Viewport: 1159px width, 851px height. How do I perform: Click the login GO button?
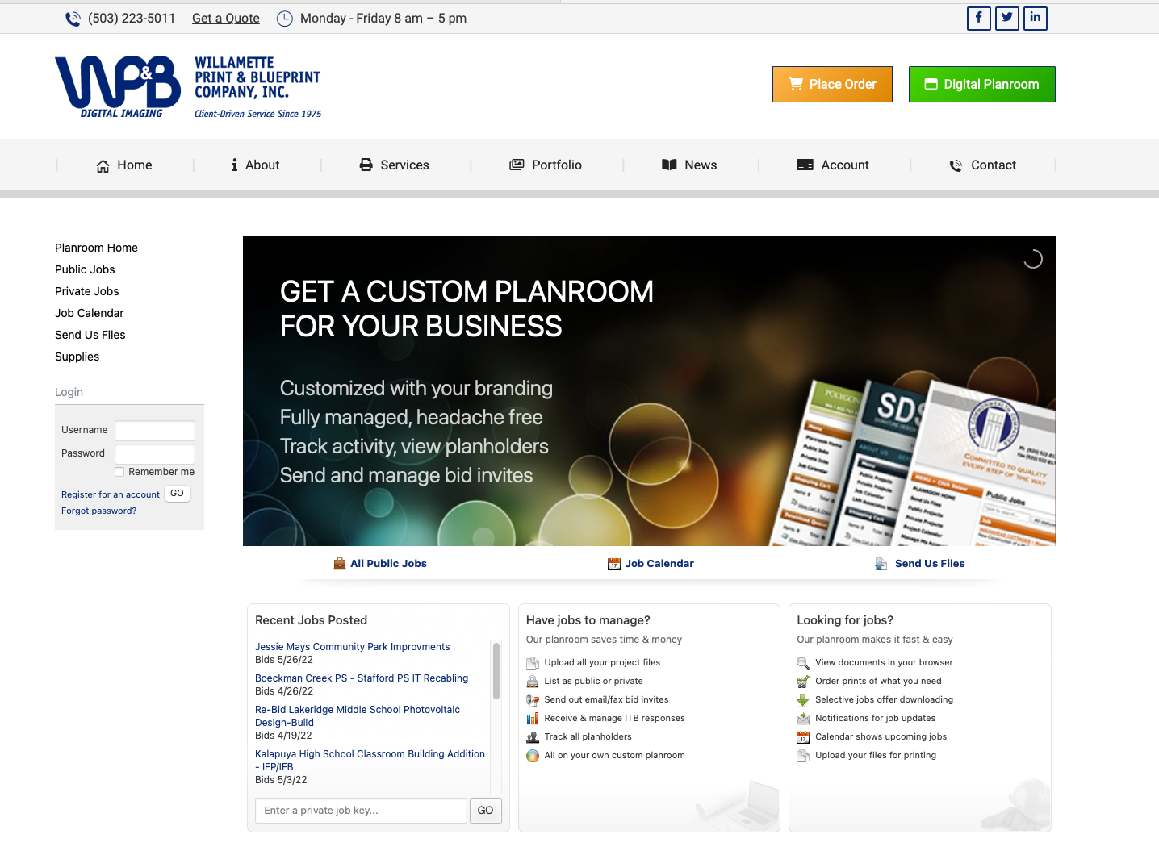click(178, 494)
